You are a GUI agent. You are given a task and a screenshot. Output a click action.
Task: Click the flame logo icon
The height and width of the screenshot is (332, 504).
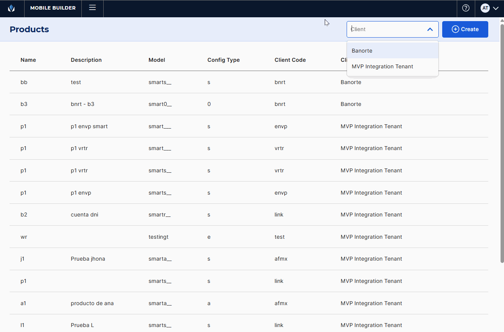click(x=11, y=8)
